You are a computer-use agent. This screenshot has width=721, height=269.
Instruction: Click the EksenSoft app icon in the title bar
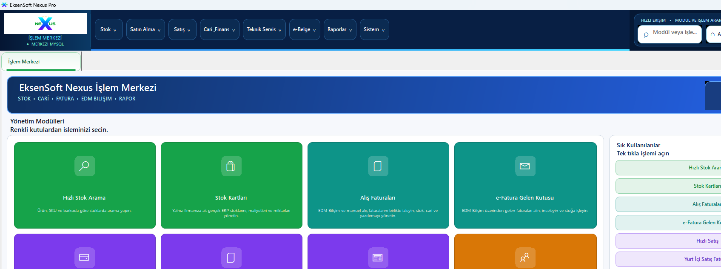point(4,5)
